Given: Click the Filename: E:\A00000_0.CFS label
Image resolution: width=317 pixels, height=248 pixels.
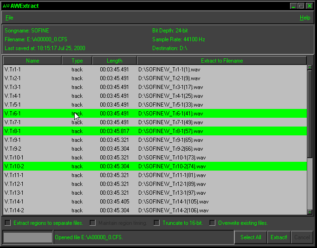Looking at the screenshot, I should tap(36, 39).
